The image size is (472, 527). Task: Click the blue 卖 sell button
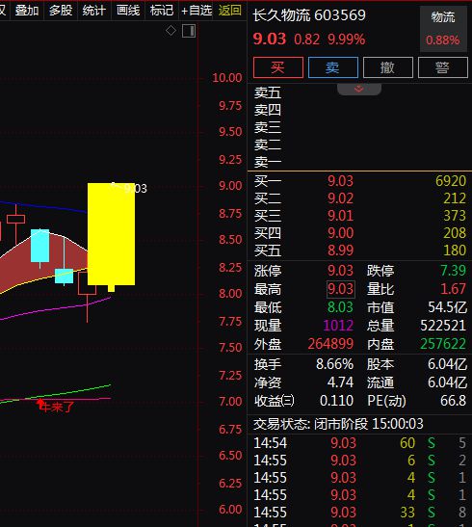coord(333,67)
